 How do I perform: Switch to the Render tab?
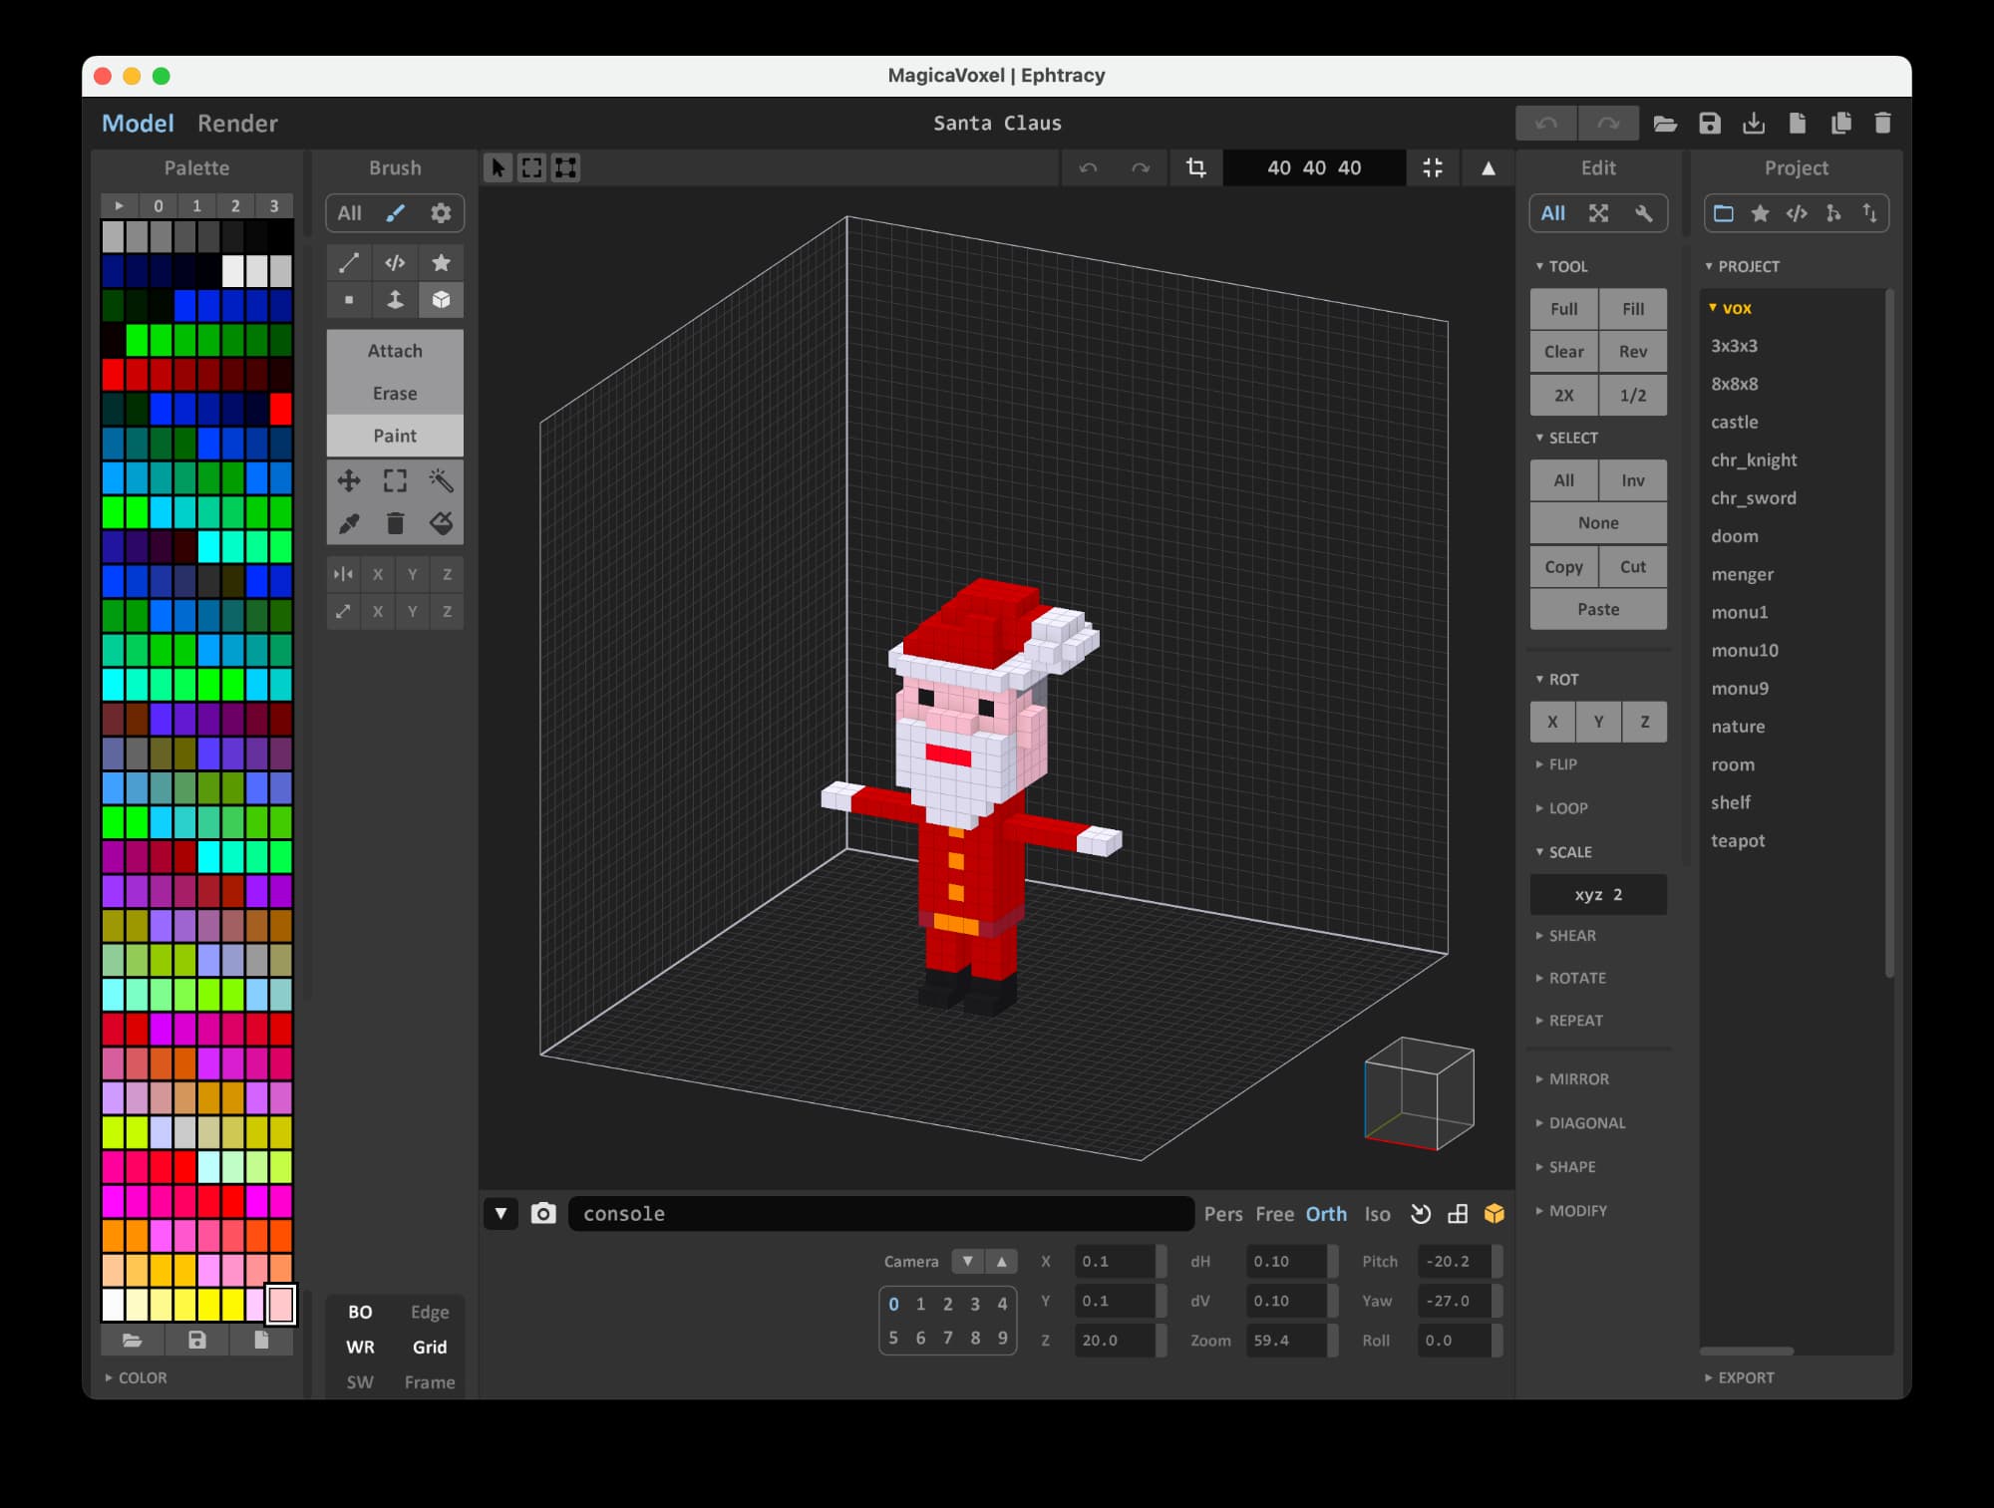pos(237,124)
